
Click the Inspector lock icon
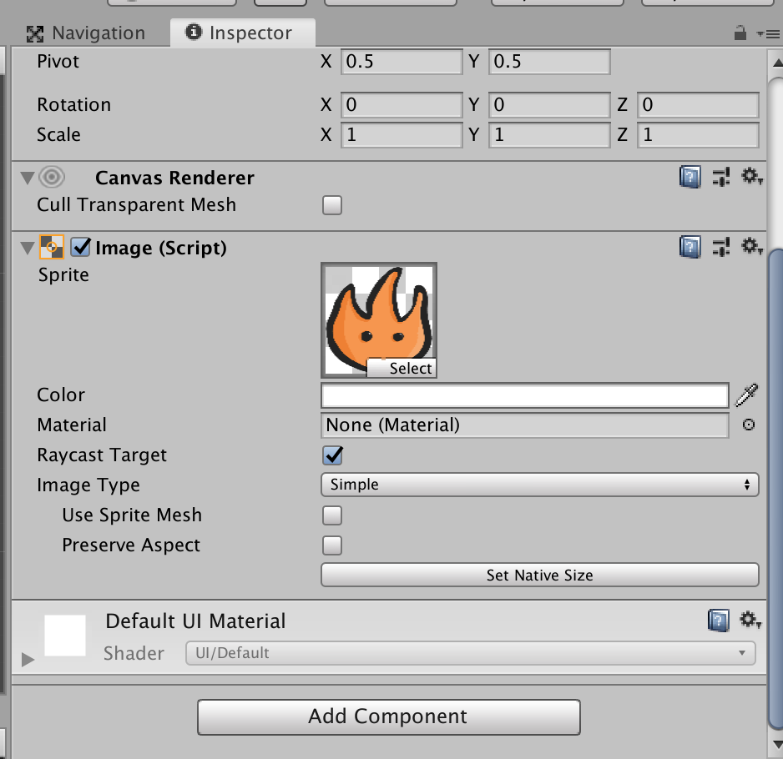click(740, 33)
